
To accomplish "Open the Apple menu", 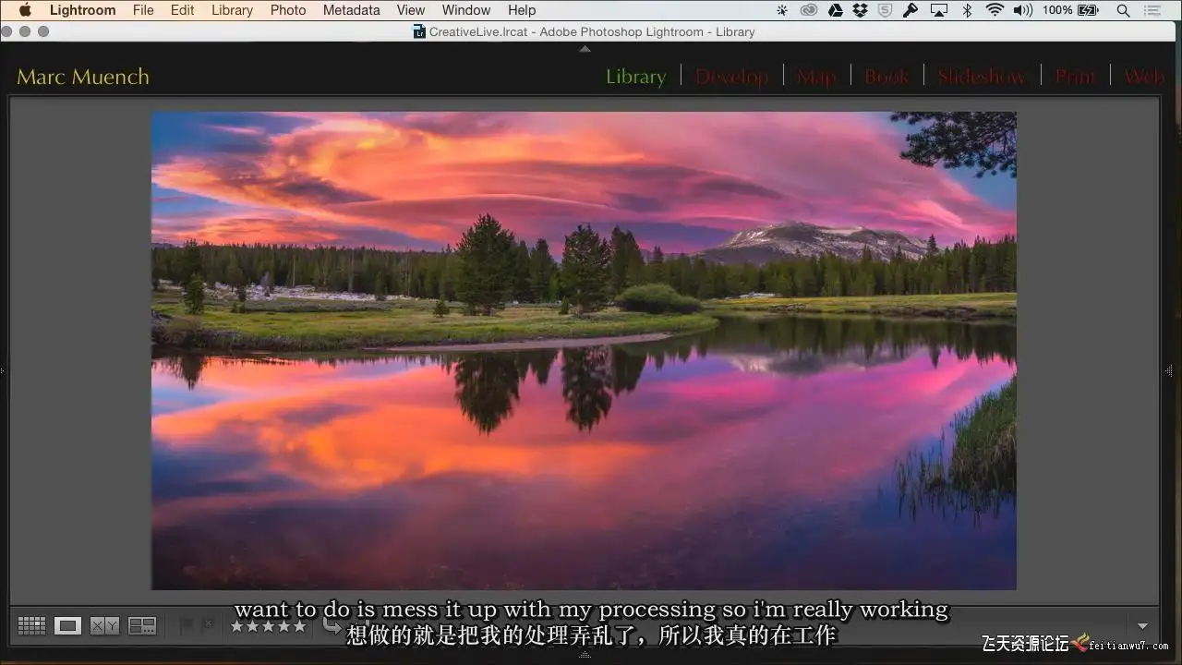I will coord(25,10).
